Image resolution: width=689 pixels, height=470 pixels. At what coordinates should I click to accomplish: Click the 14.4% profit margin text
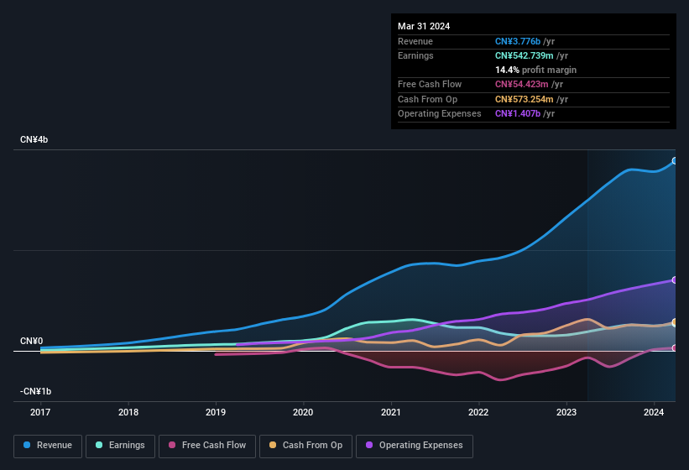(x=535, y=70)
